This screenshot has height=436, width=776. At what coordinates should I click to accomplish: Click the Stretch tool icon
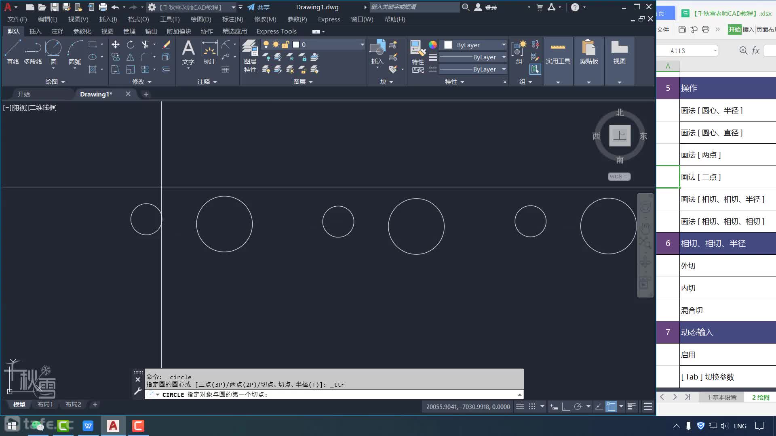point(116,69)
